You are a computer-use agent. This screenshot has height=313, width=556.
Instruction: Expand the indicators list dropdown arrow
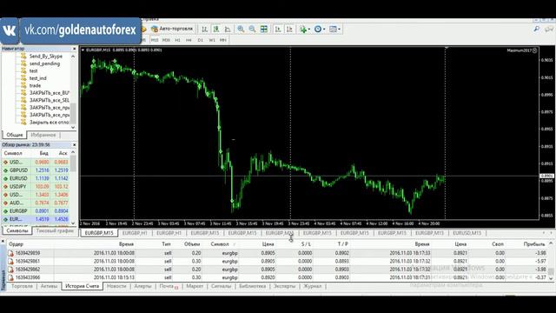click(309, 29)
